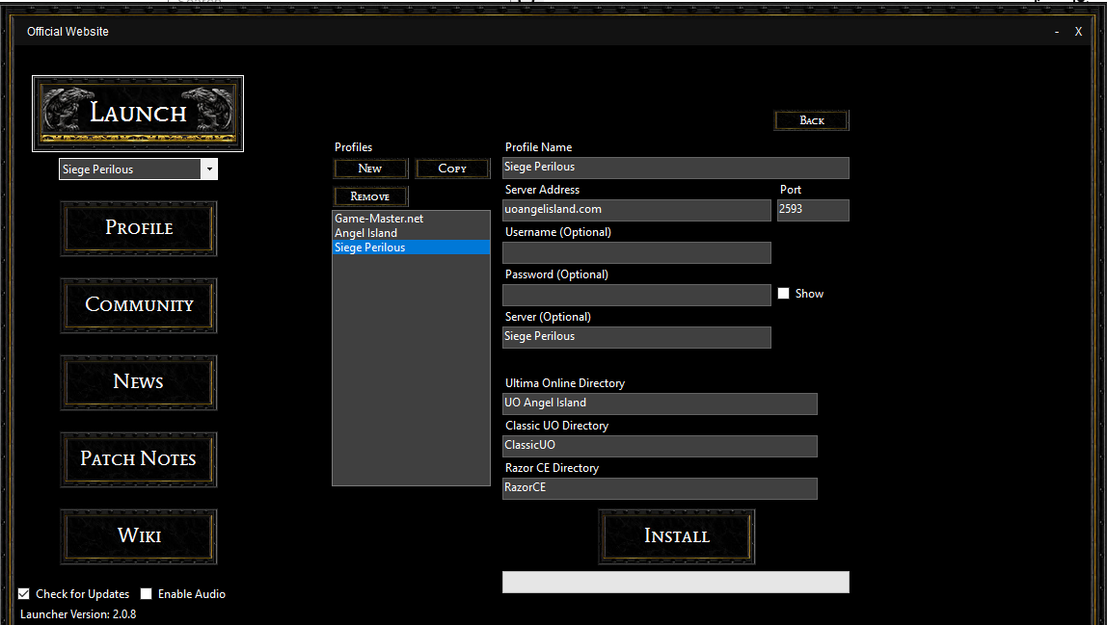Toggle Check for Updates checkbox
Screen dimensions: 1107x625
[x=24, y=594]
